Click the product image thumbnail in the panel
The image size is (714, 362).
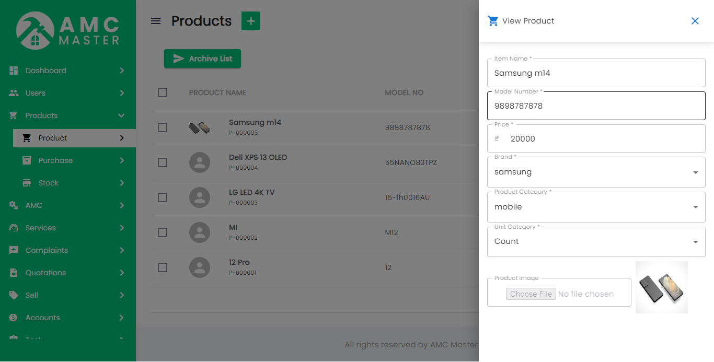(x=662, y=287)
